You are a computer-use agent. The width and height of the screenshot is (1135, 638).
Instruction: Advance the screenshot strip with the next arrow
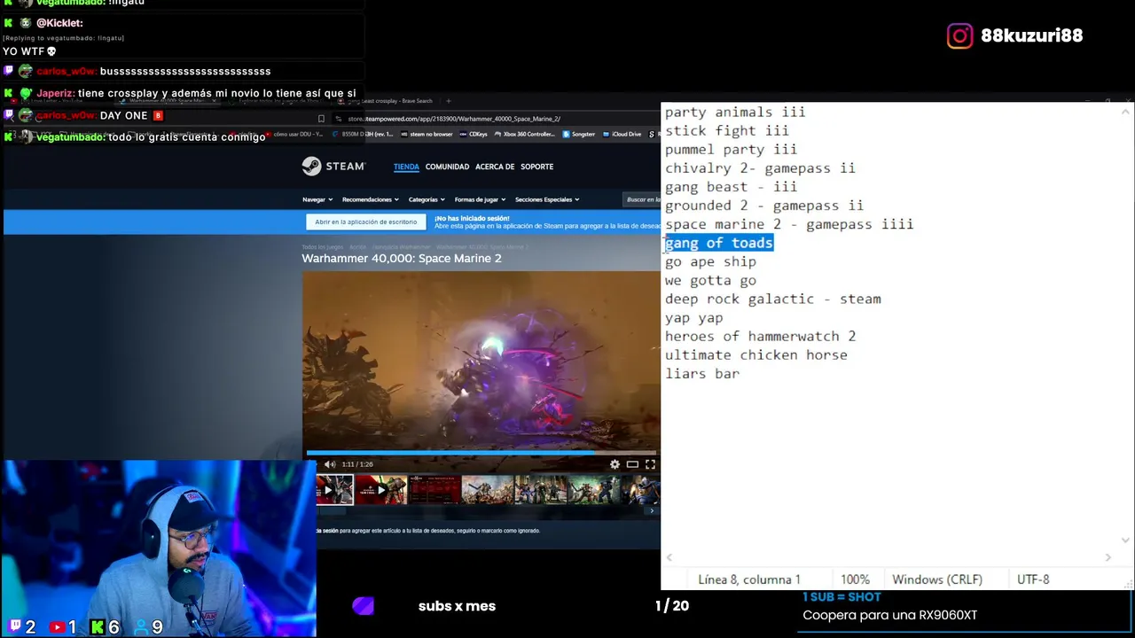pos(652,510)
